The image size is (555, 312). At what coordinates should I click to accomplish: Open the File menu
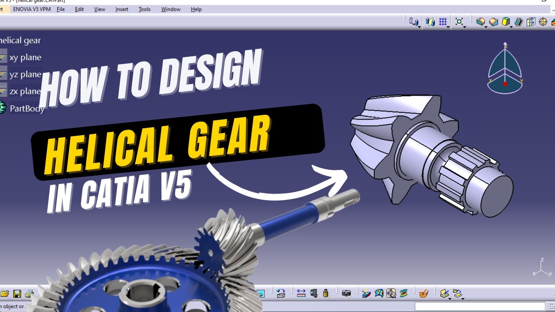61,9
